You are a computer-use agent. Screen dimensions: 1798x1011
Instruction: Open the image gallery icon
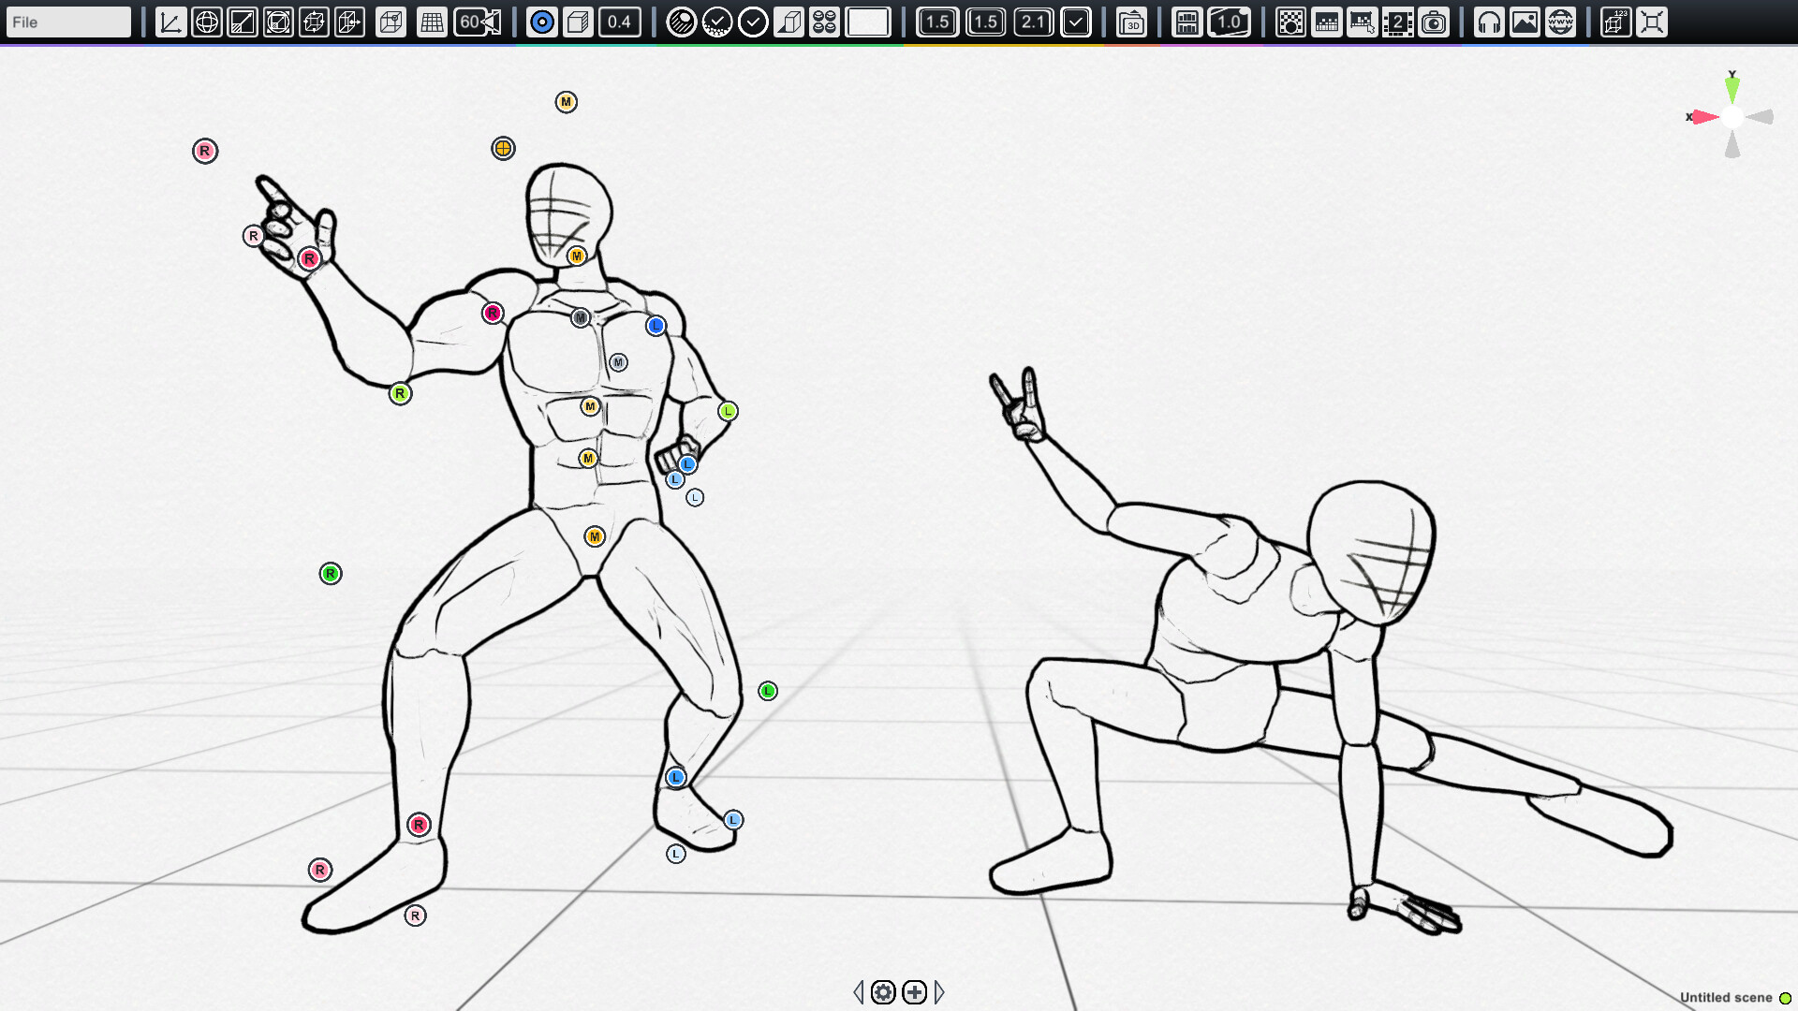[x=1524, y=21]
